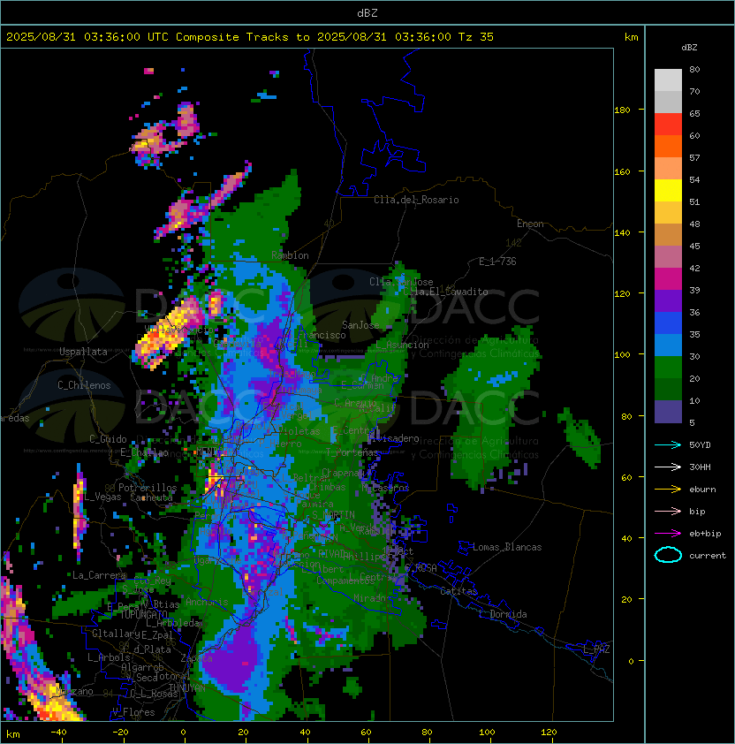Select the dark green 10-20 dBZ swatch

pos(668,389)
